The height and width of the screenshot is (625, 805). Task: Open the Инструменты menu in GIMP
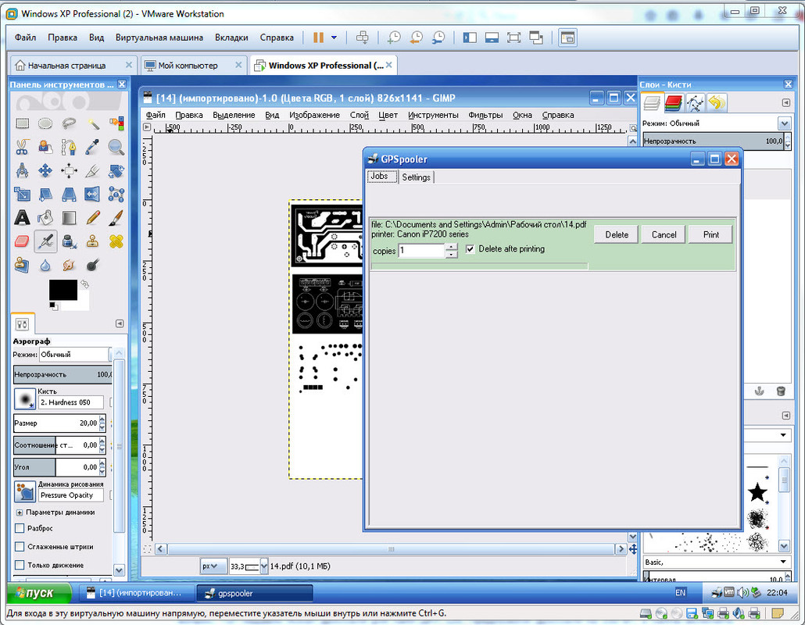tap(433, 115)
